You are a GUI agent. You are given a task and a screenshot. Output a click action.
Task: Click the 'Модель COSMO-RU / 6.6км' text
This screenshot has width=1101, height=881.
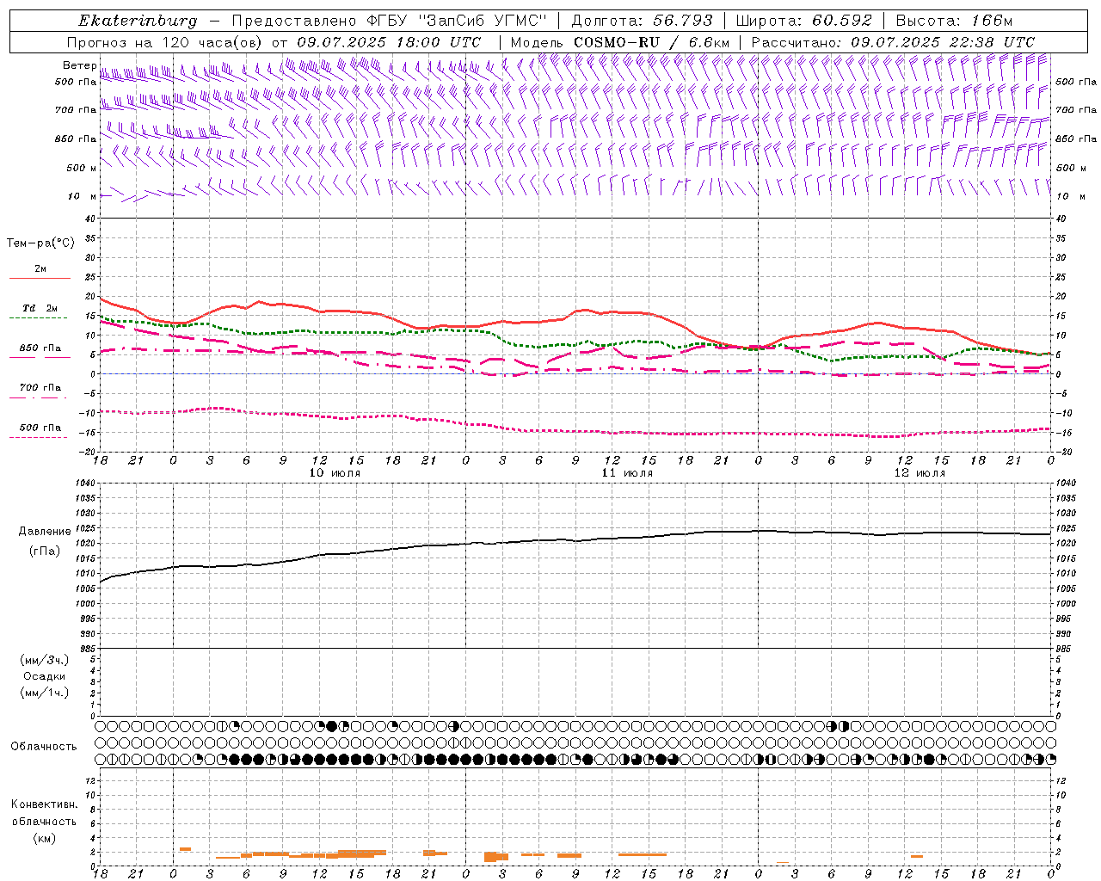coord(619,42)
